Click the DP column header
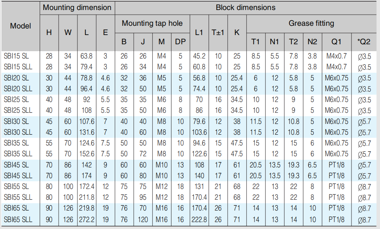380x229 pixels. [x=180, y=42]
